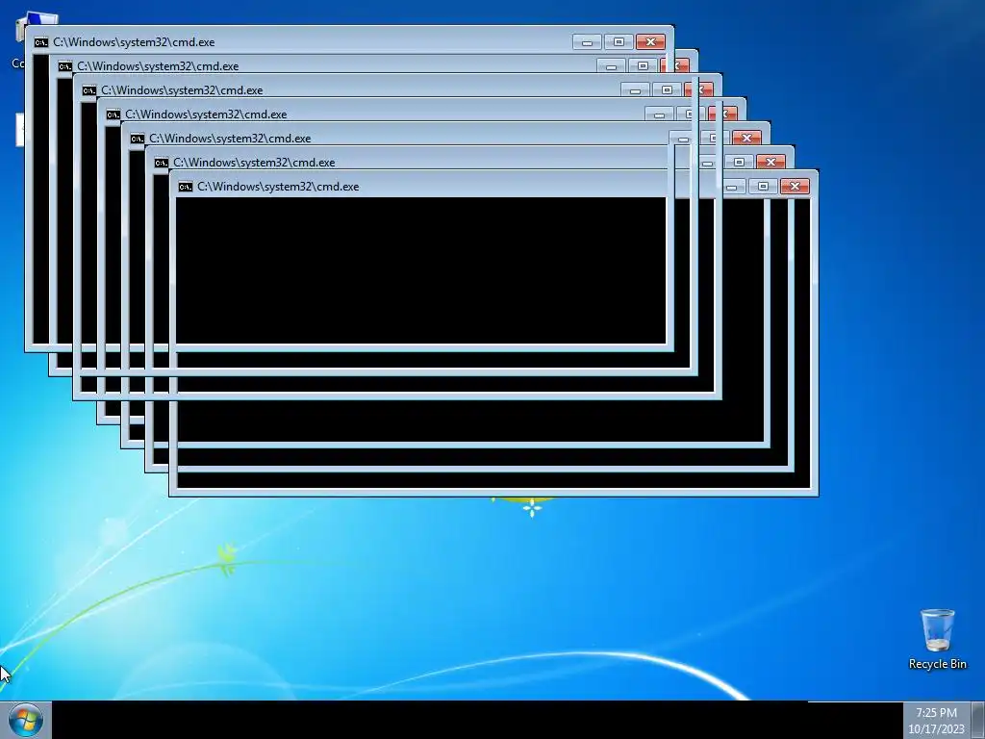This screenshot has width=985, height=739.
Task: Close the sixth cascaded cmd.exe window
Action: (770, 162)
